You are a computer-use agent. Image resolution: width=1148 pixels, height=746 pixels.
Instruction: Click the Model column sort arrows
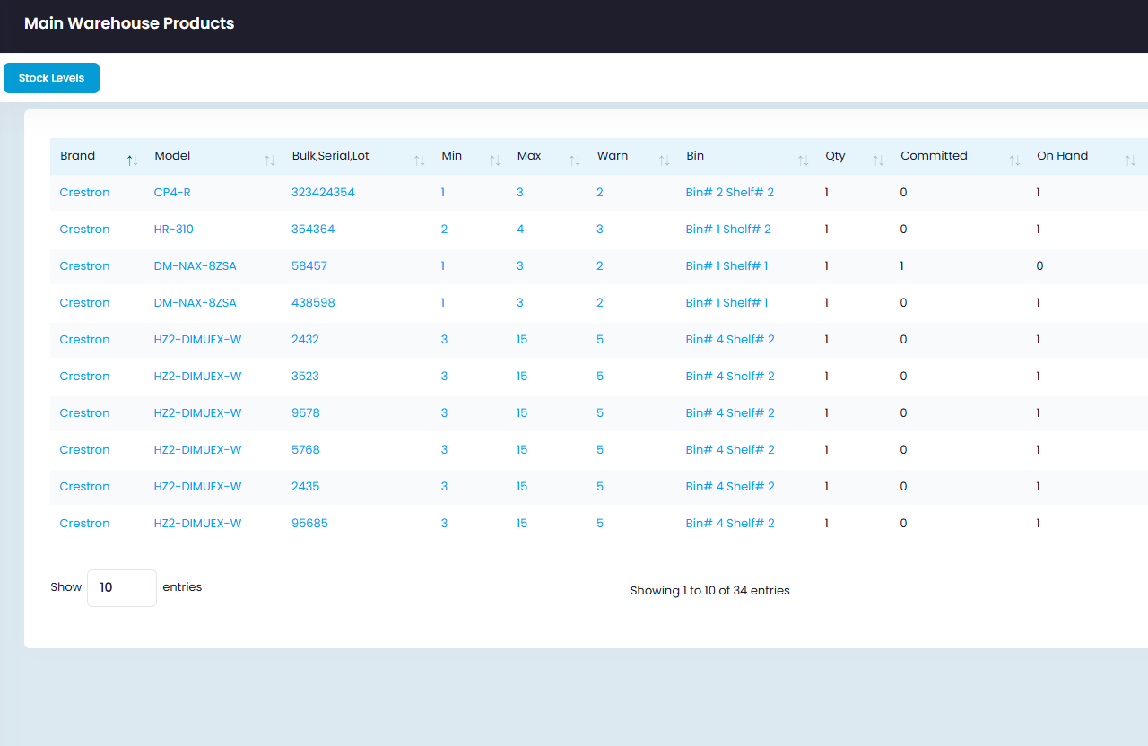coord(270,160)
